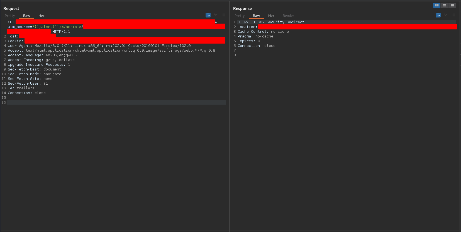Image resolution: width=461 pixels, height=232 pixels.
Task: Click the Pragma: no-cache response line
Action: [255, 36]
